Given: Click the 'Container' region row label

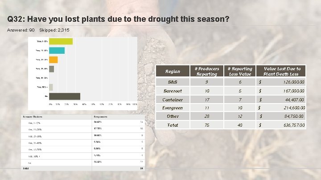Looking at the screenshot, I should pos(173,99).
